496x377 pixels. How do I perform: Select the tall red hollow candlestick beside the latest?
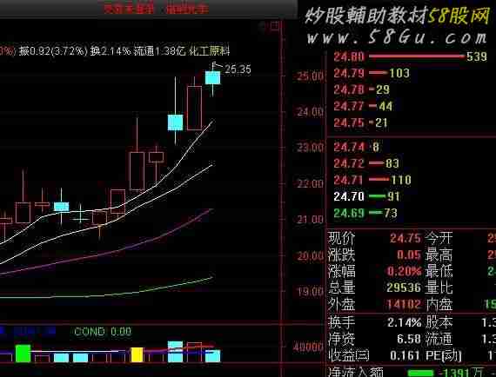194,108
